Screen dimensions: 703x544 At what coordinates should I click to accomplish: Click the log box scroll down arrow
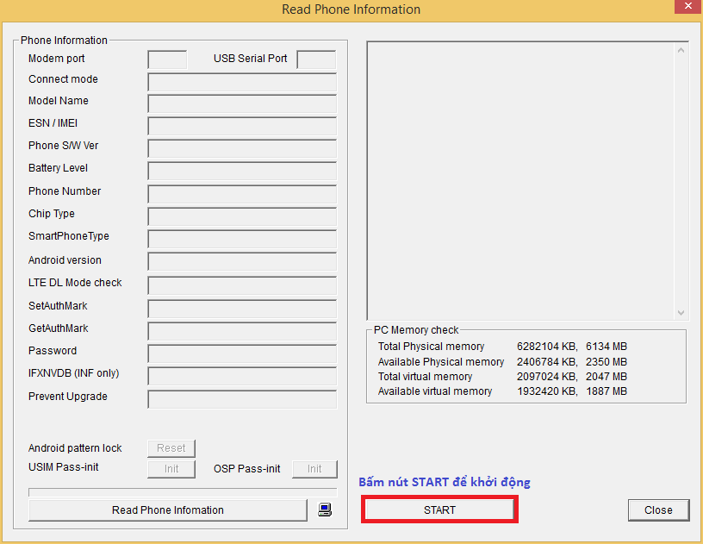tap(681, 313)
